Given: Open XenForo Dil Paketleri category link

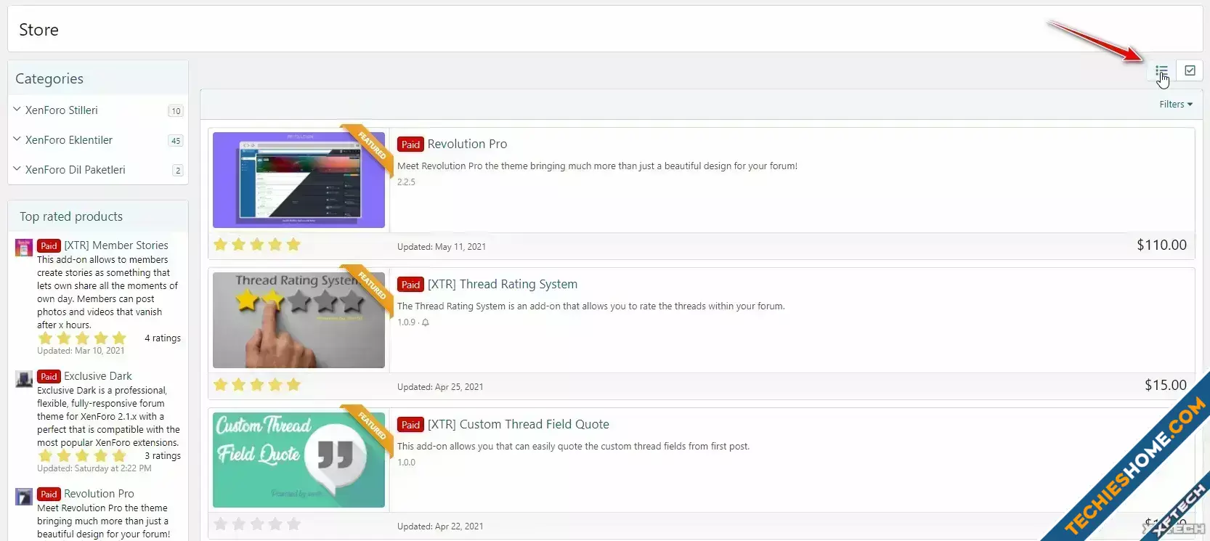Looking at the screenshot, I should pos(76,170).
